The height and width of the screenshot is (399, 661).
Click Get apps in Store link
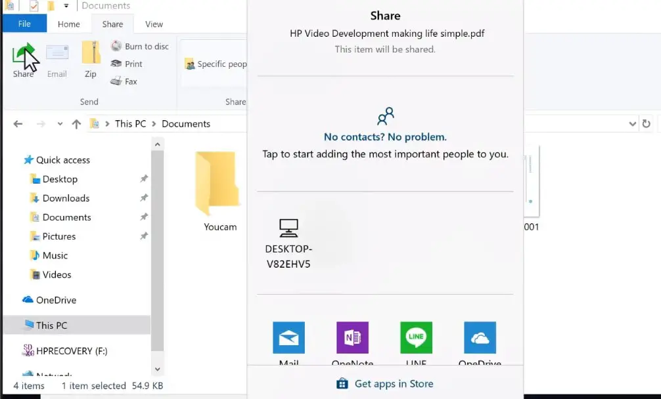[394, 383]
